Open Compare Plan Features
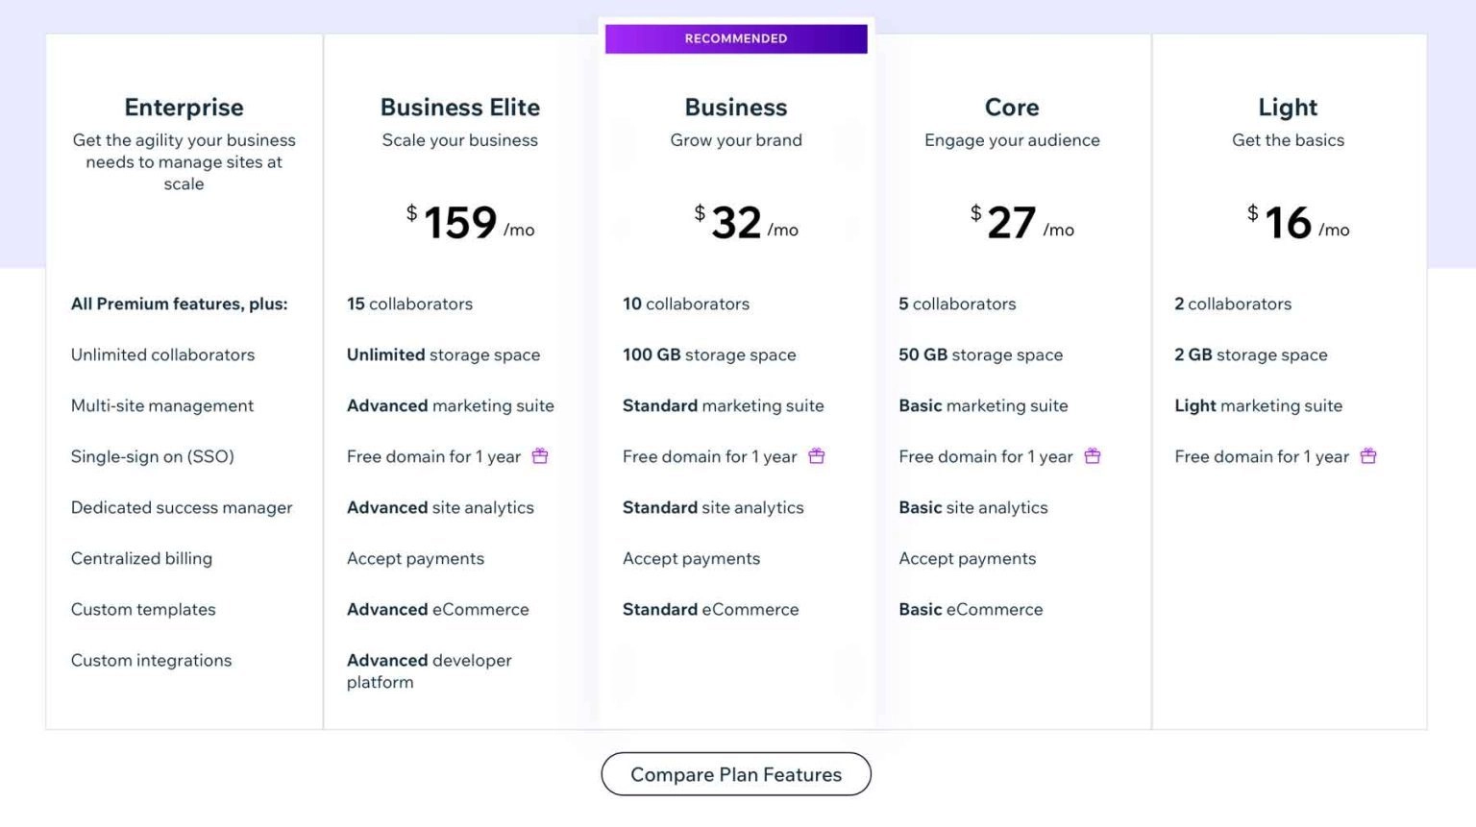The image size is (1476, 827). pyautogui.click(x=736, y=774)
